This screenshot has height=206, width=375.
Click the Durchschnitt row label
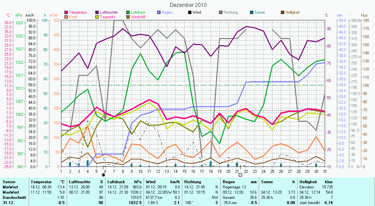click(x=12, y=198)
